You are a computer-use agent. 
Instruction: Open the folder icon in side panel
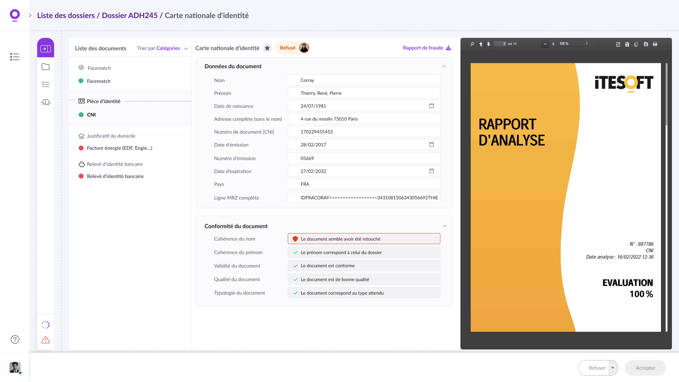46,67
